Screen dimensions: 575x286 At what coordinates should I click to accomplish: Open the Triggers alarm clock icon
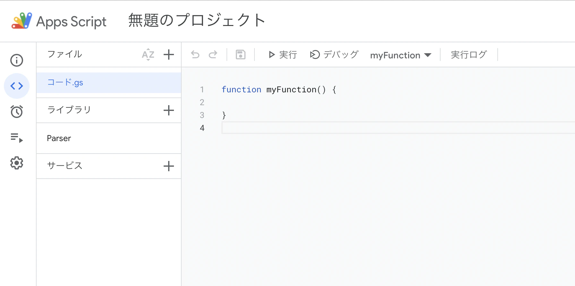(x=17, y=112)
